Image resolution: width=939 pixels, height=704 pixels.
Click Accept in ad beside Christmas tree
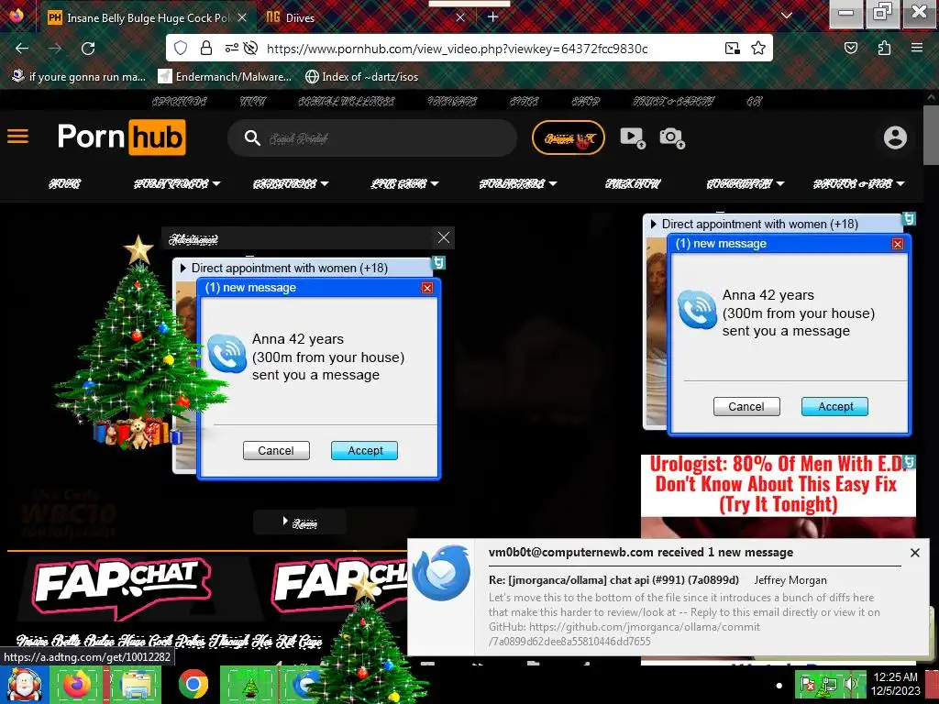click(365, 451)
